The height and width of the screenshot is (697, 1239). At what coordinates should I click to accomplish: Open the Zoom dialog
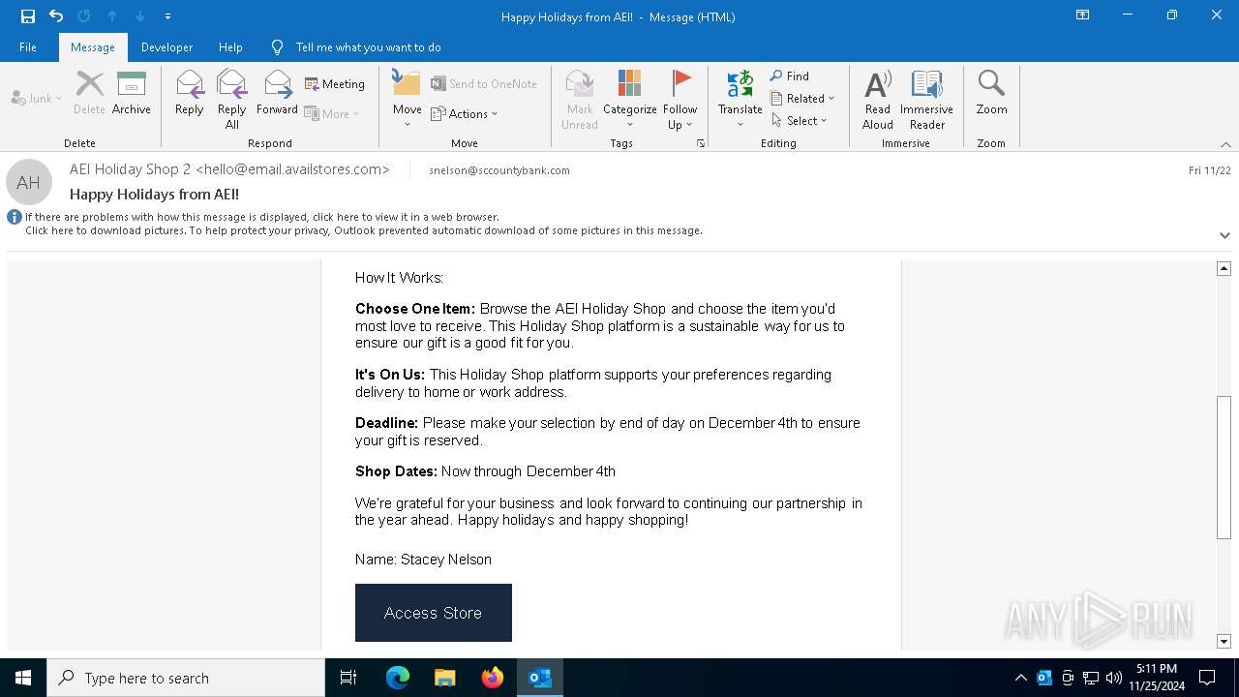click(992, 94)
